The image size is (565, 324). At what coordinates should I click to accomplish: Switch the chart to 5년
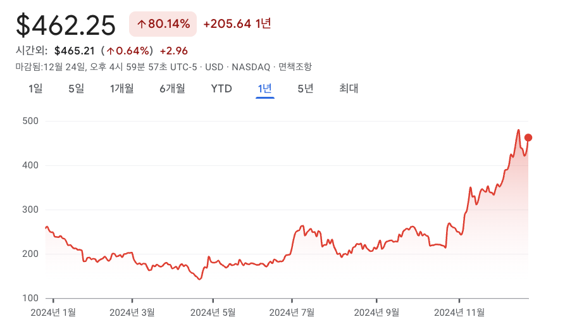(x=306, y=89)
